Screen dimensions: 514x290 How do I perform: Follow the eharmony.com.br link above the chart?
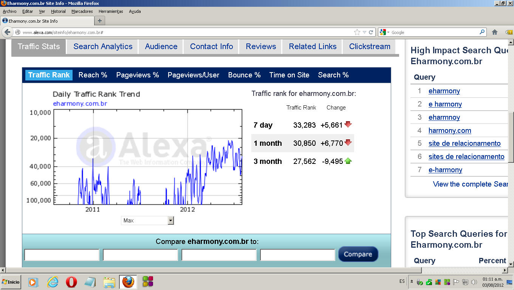[x=80, y=103]
